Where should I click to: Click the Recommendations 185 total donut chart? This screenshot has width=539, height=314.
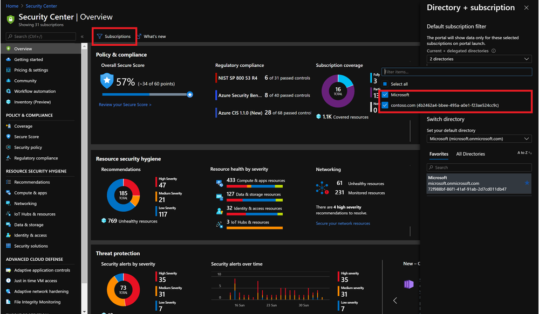point(123,196)
